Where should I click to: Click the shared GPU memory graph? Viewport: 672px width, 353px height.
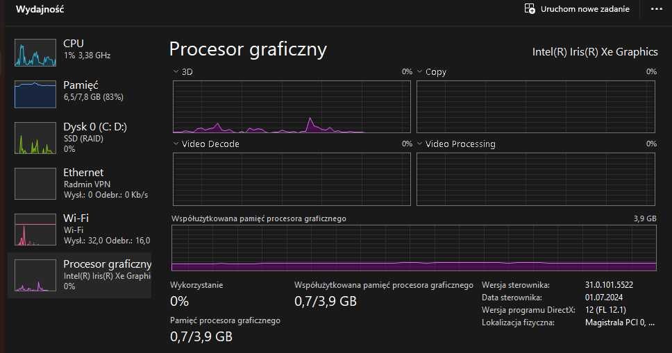pyautogui.click(x=414, y=248)
